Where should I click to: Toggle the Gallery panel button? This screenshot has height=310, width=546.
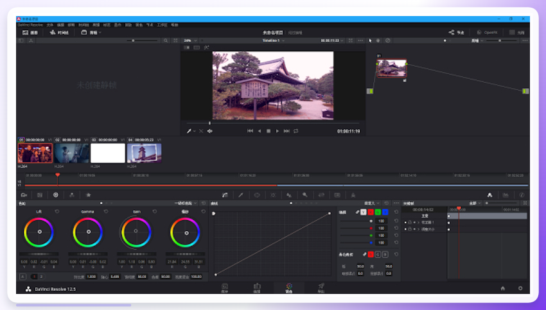[x=30, y=32]
